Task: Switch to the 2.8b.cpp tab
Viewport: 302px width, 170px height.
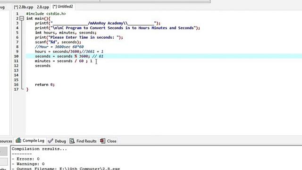Action: click(24, 7)
